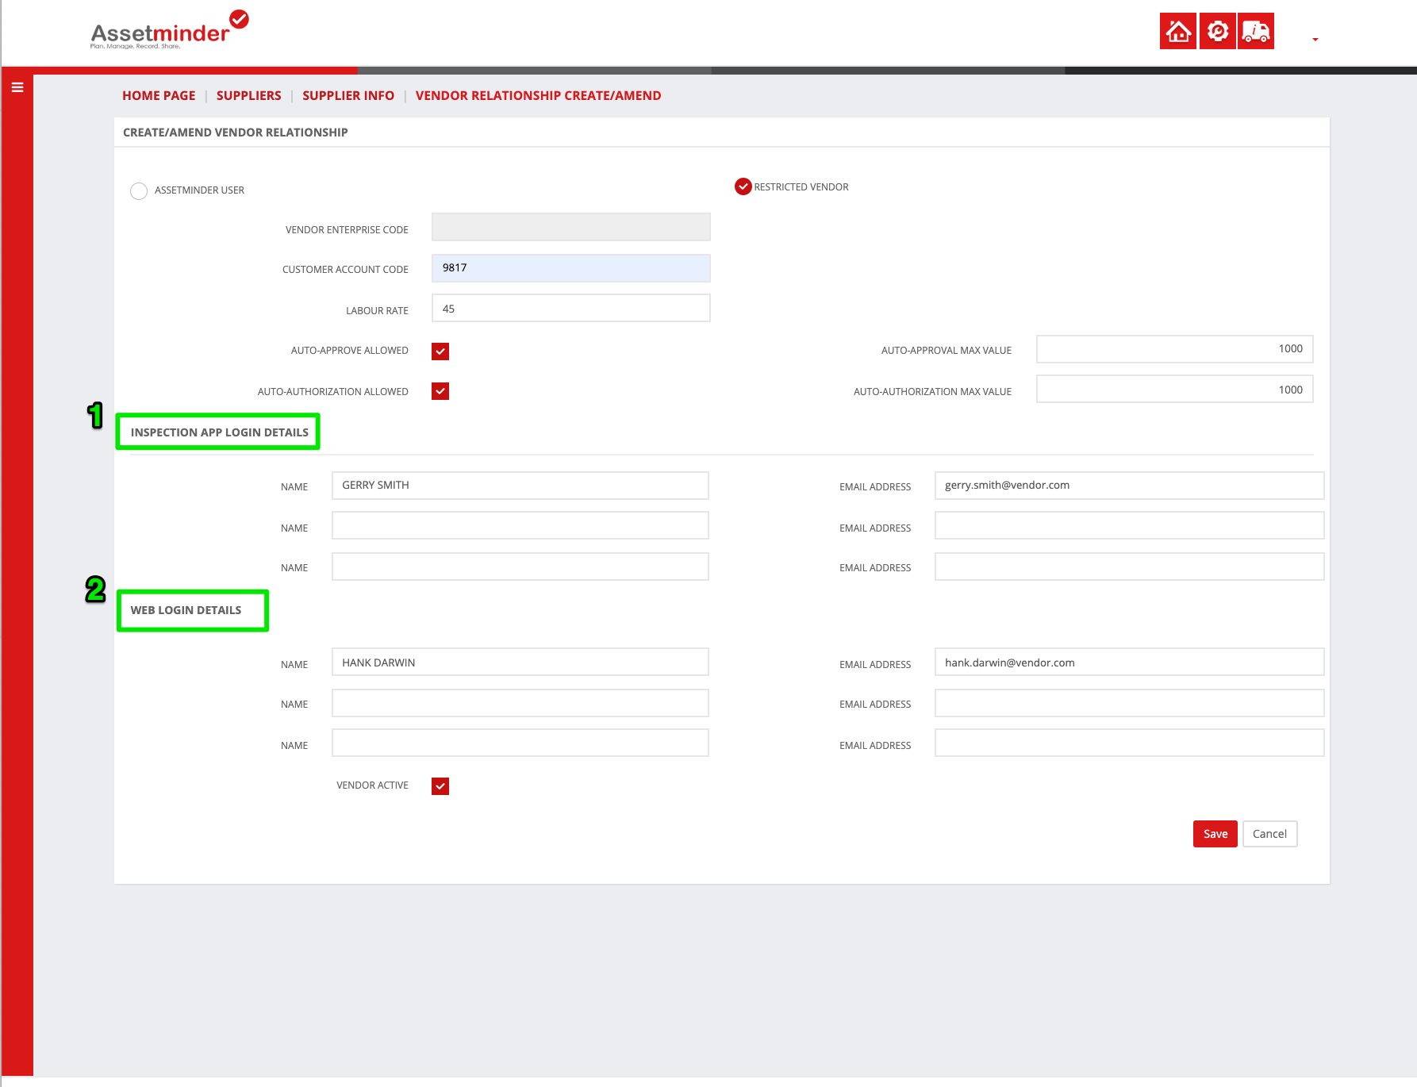Click the HANK DARWIN name field

click(x=520, y=662)
